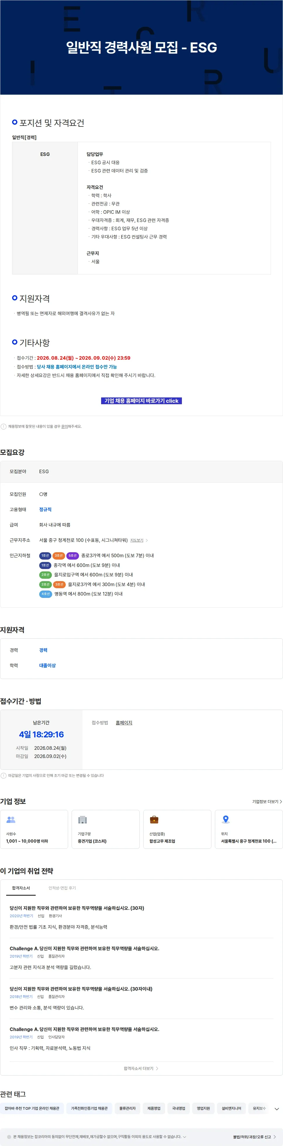Click deadline text 2026.09.02(수) 23:59

(105, 358)
